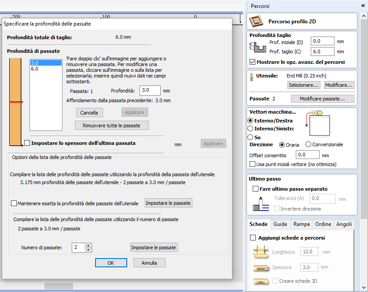Click Rimuovere tutte le passate

click(x=111, y=126)
